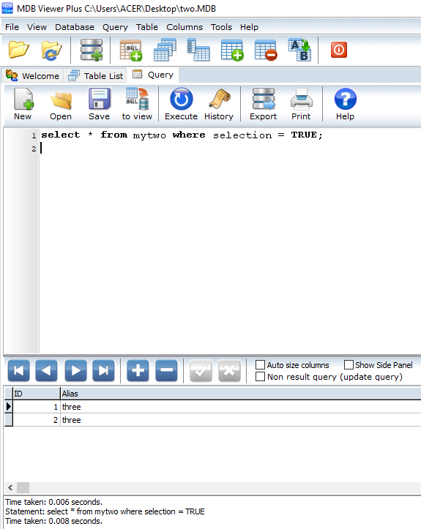
Task: Click the 'to view' SQL icon
Action: click(x=137, y=100)
